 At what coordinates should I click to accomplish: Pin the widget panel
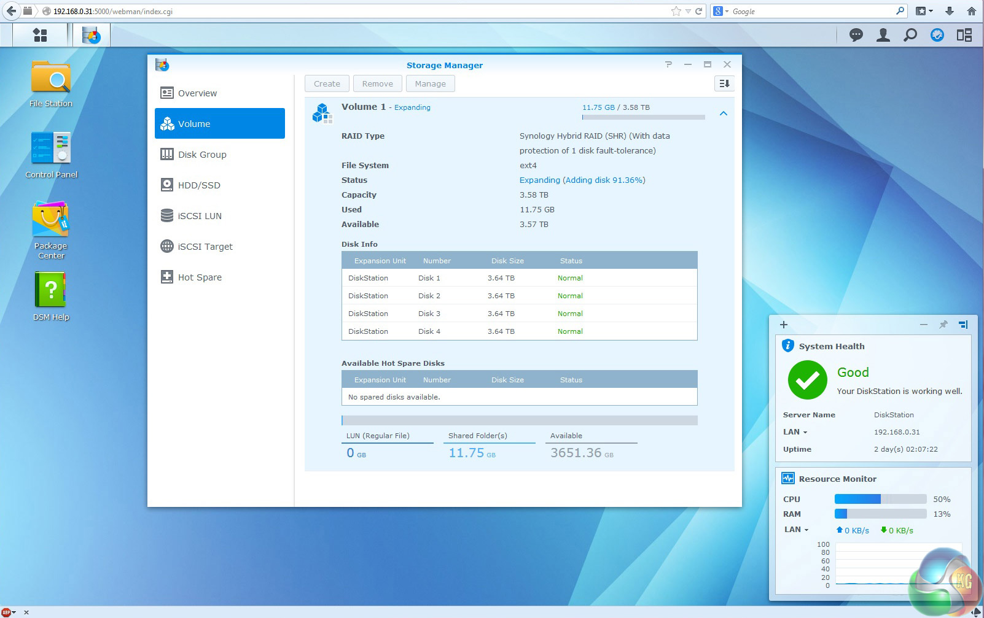point(943,325)
